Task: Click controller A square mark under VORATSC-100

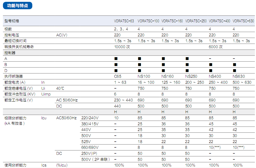Action: coord(140,59)
